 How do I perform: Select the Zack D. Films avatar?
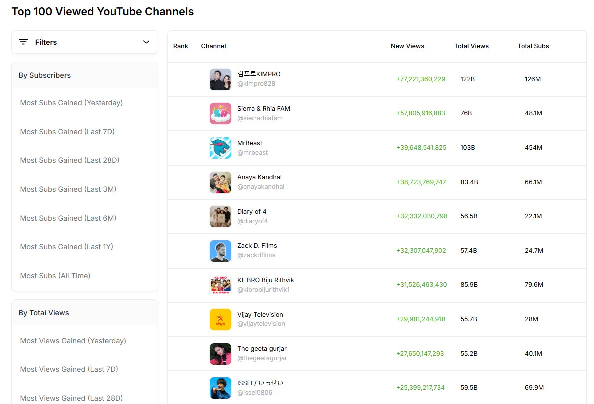(220, 251)
